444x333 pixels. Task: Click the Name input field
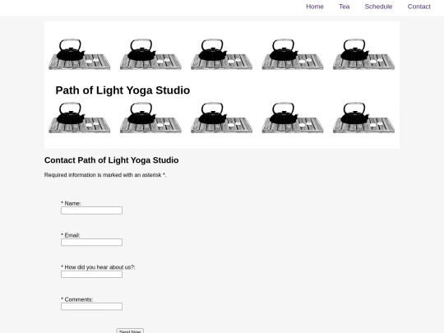[91, 210]
